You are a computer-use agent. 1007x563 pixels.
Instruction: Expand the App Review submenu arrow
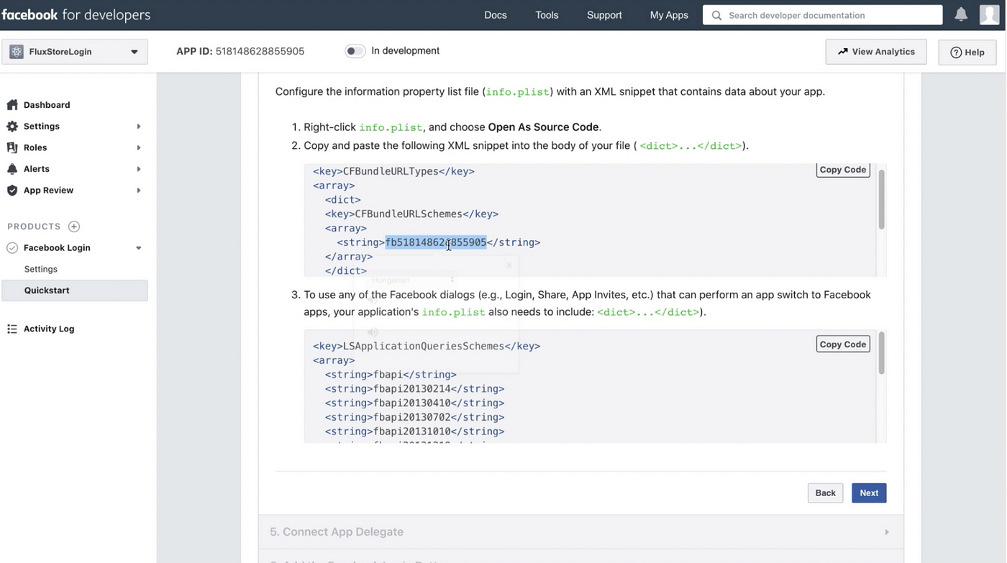pyautogui.click(x=139, y=191)
